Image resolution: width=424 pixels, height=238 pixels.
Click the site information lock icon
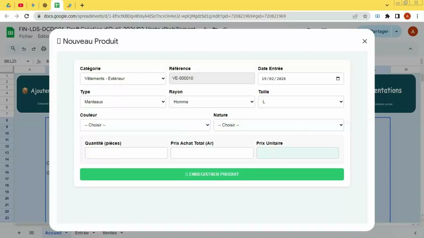[39, 16]
